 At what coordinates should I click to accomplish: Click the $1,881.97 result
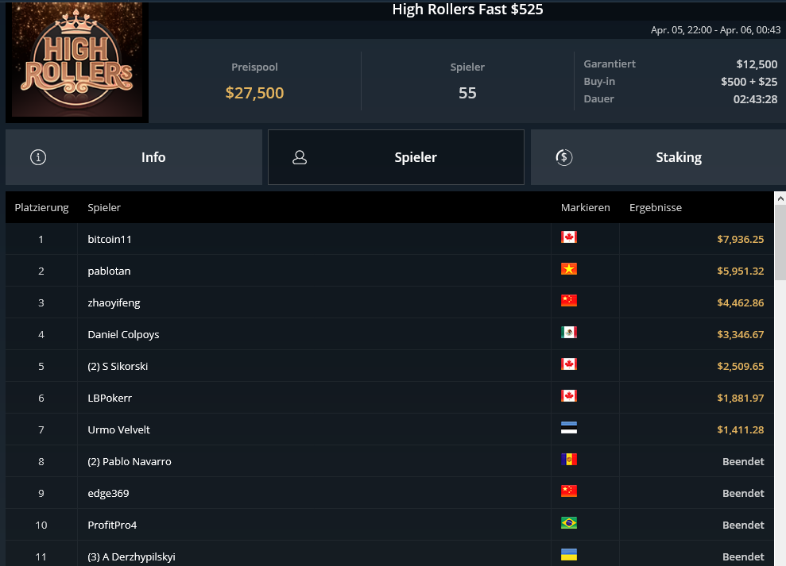[741, 399]
